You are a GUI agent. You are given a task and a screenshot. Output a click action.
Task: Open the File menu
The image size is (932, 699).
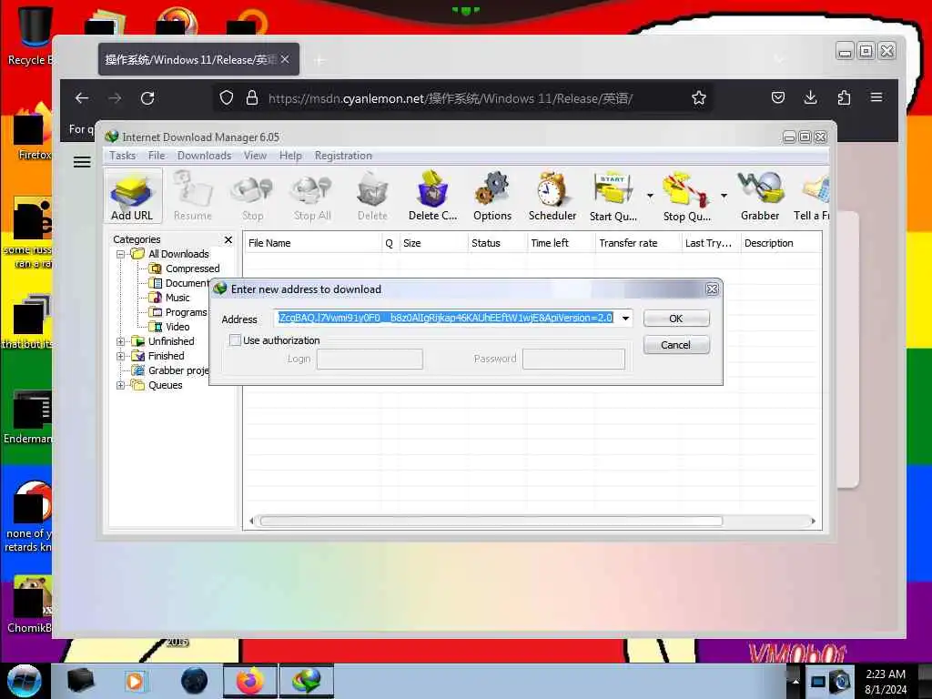(157, 156)
